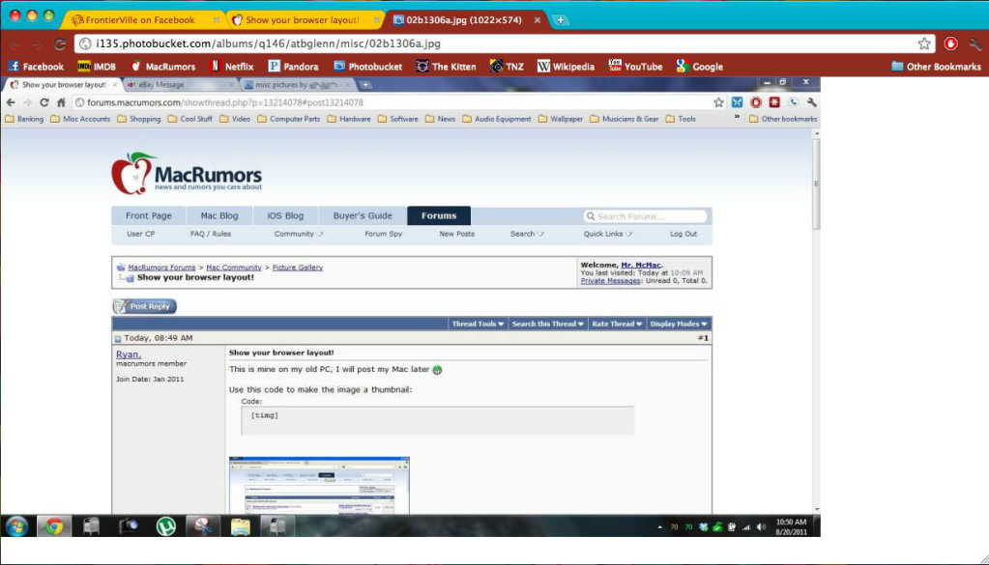Open the Display Modes menu

679,324
